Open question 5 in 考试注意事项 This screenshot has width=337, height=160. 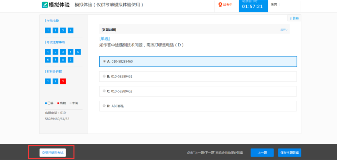click(x=78, y=52)
